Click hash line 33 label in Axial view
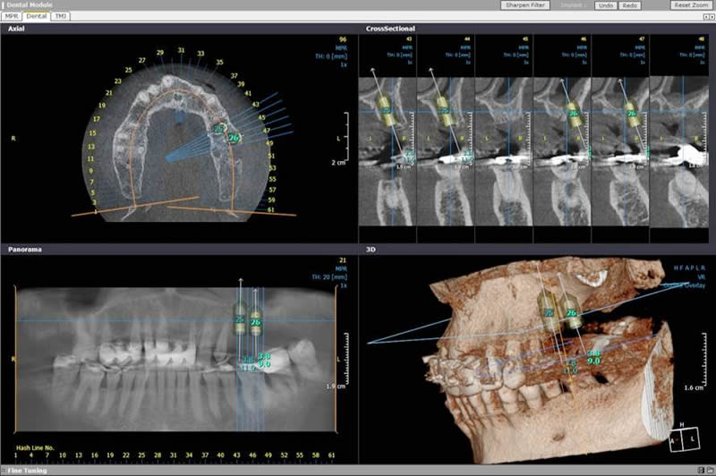The image size is (716, 476). (x=200, y=54)
